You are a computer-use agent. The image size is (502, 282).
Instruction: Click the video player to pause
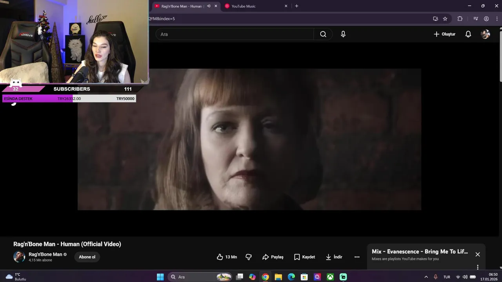point(249,139)
